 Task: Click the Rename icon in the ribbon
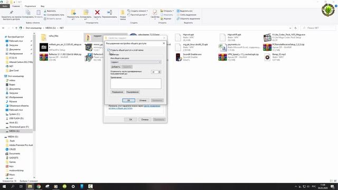[109, 13]
